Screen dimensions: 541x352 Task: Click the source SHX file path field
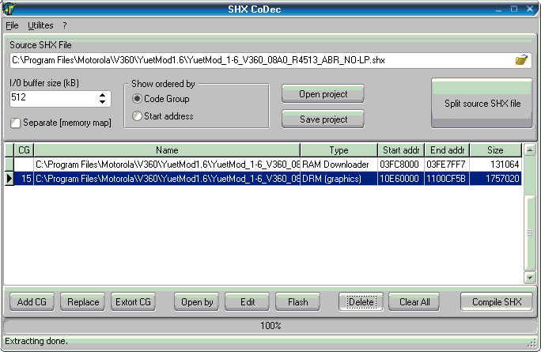coord(261,59)
